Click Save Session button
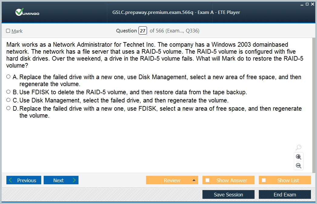The width and height of the screenshot is (317, 204). coord(229,195)
